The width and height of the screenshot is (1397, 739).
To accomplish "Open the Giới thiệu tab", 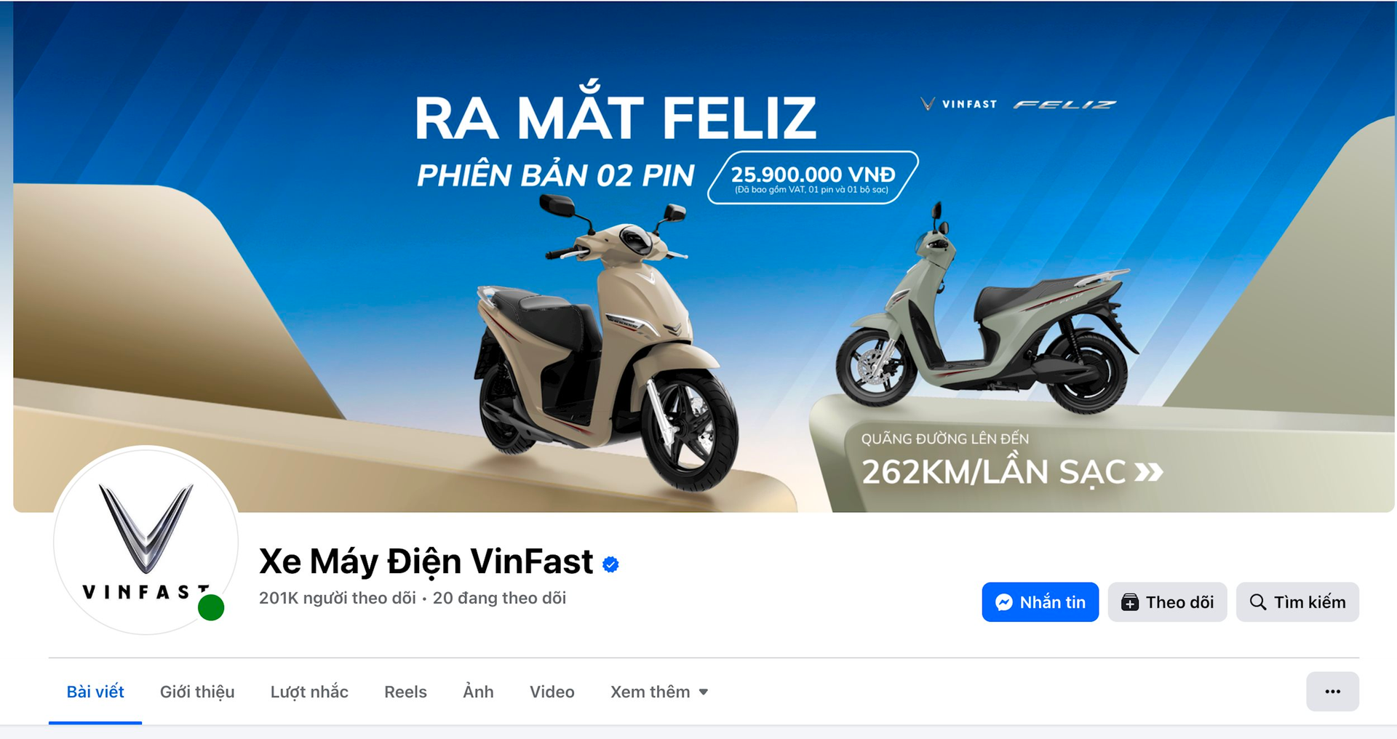I will 197,692.
